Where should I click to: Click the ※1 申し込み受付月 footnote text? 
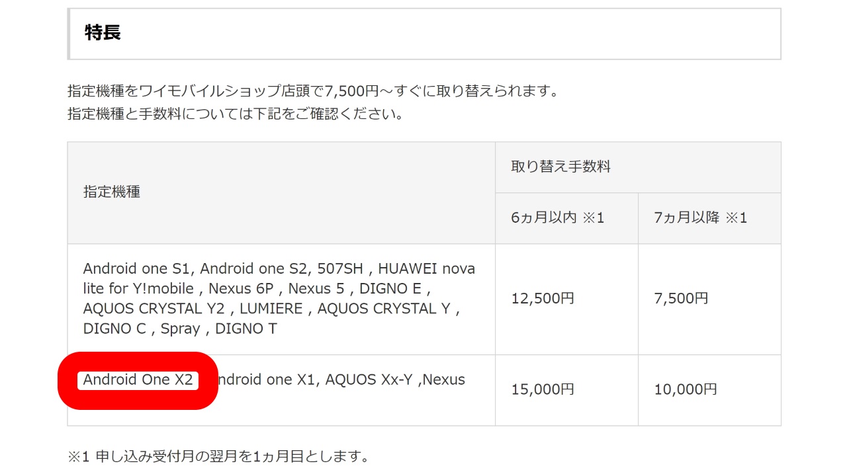tap(218, 457)
